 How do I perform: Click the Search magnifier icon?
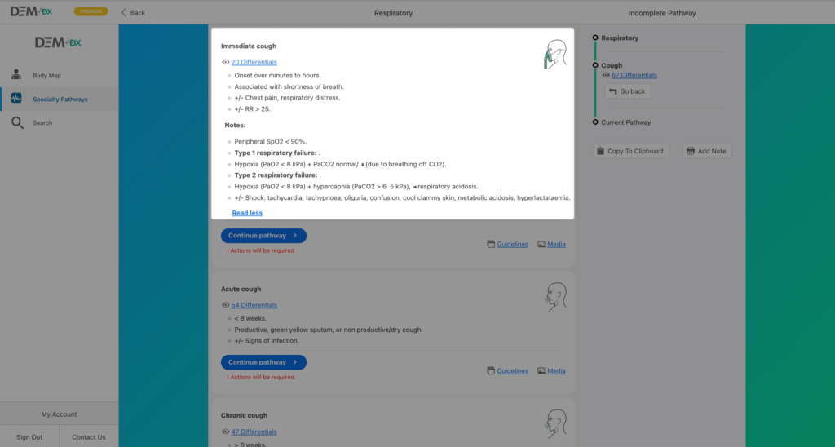pyautogui.click(x=16, y=123)
